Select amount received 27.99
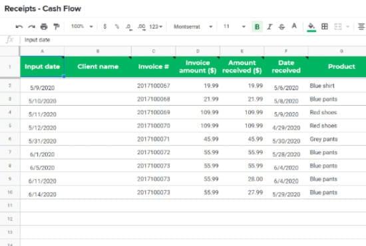This screenshot has width=366, height=246. (x=242, y=192)
